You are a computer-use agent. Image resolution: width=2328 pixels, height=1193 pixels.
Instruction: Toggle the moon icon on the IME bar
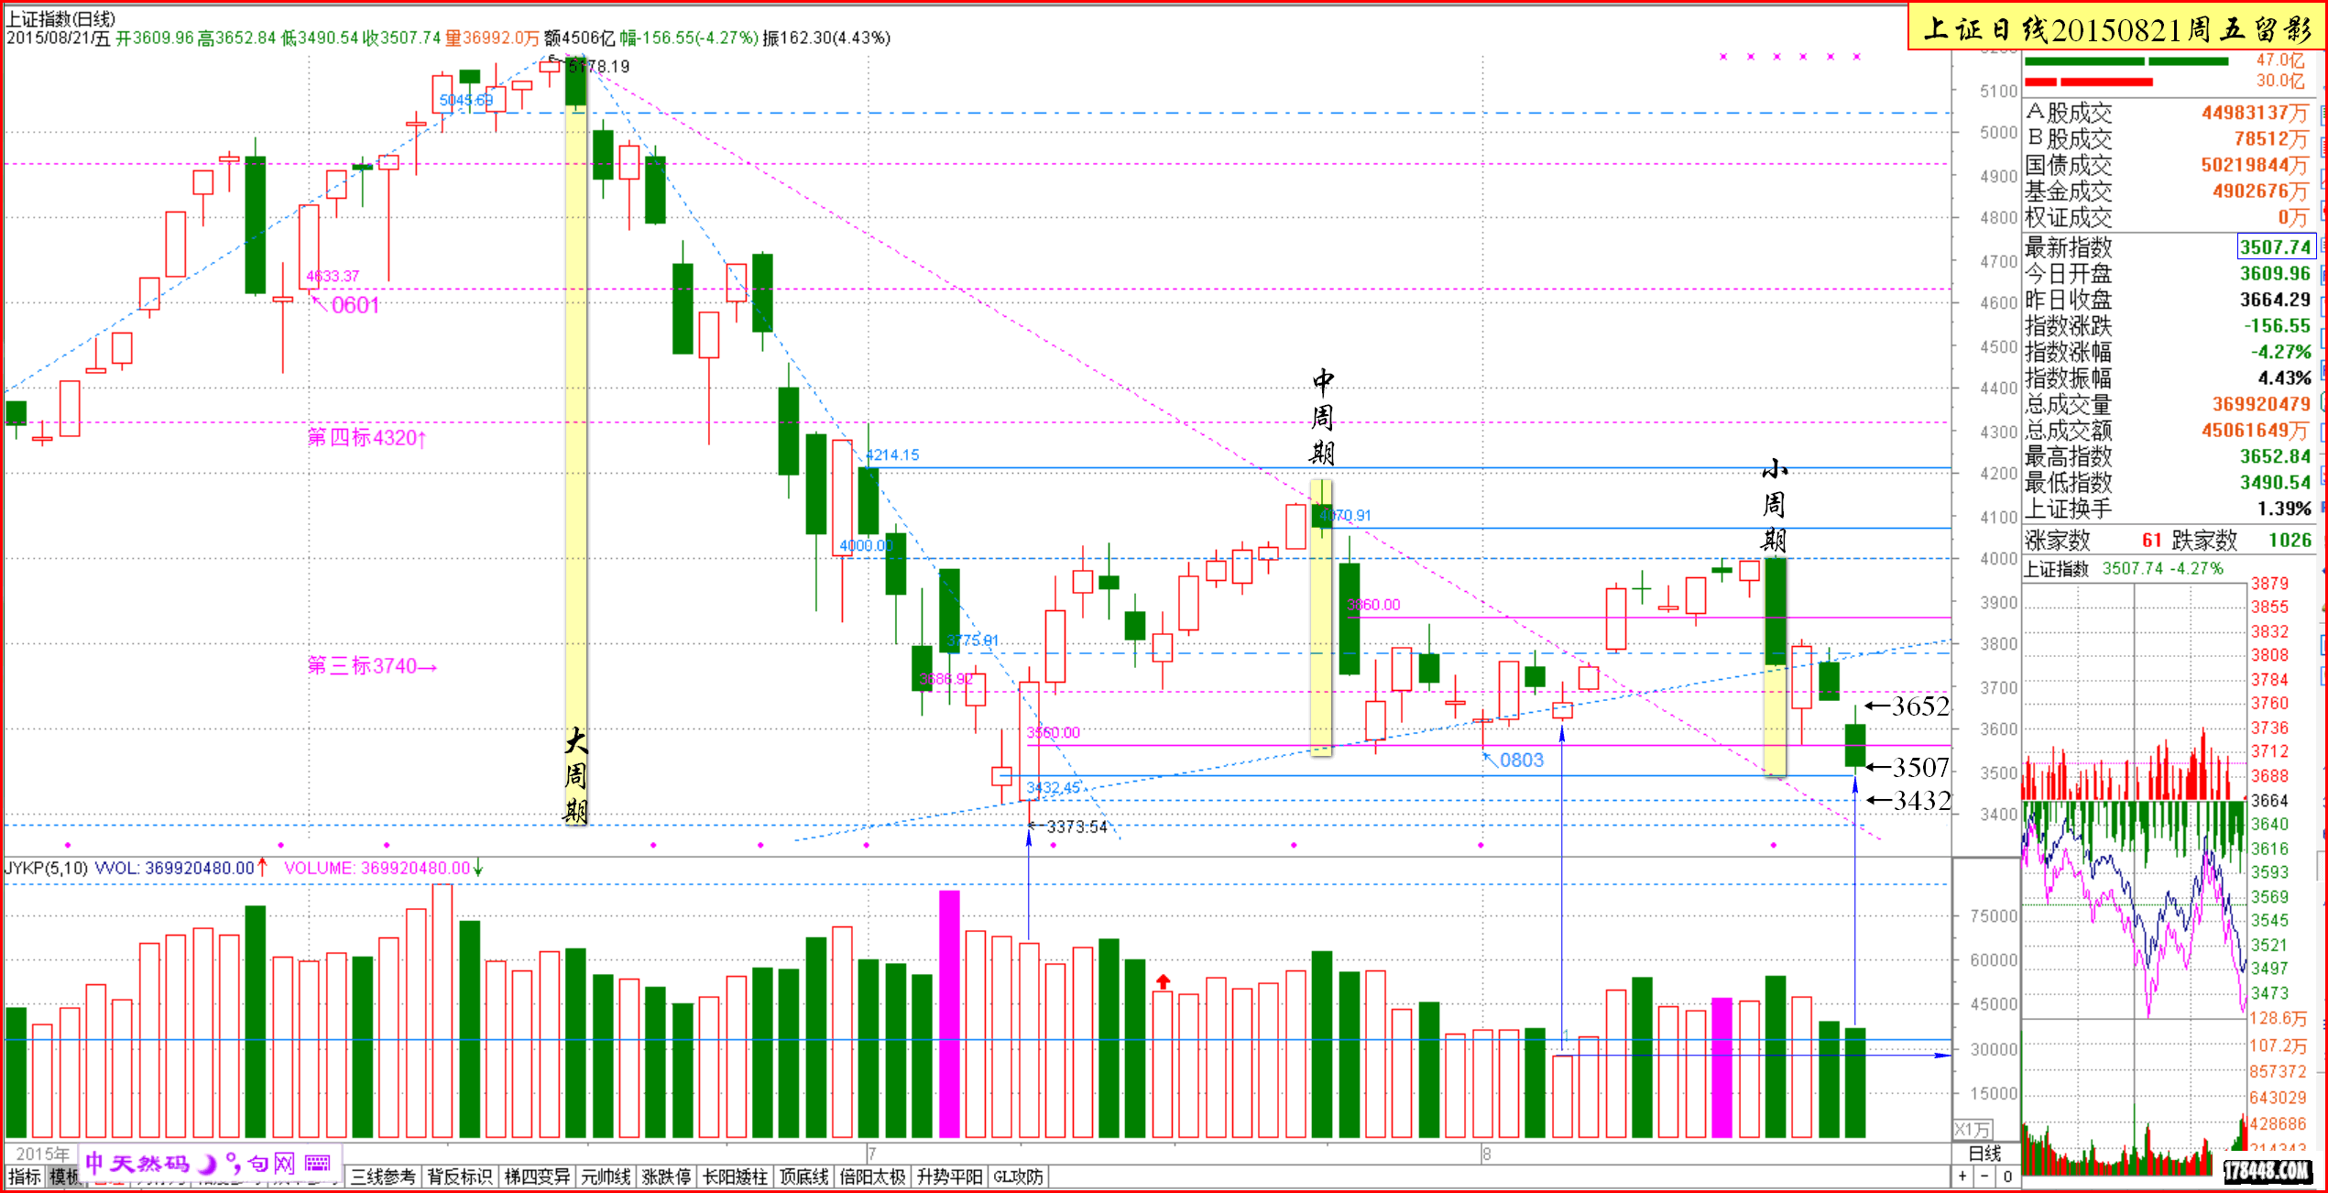(208, 1164)
